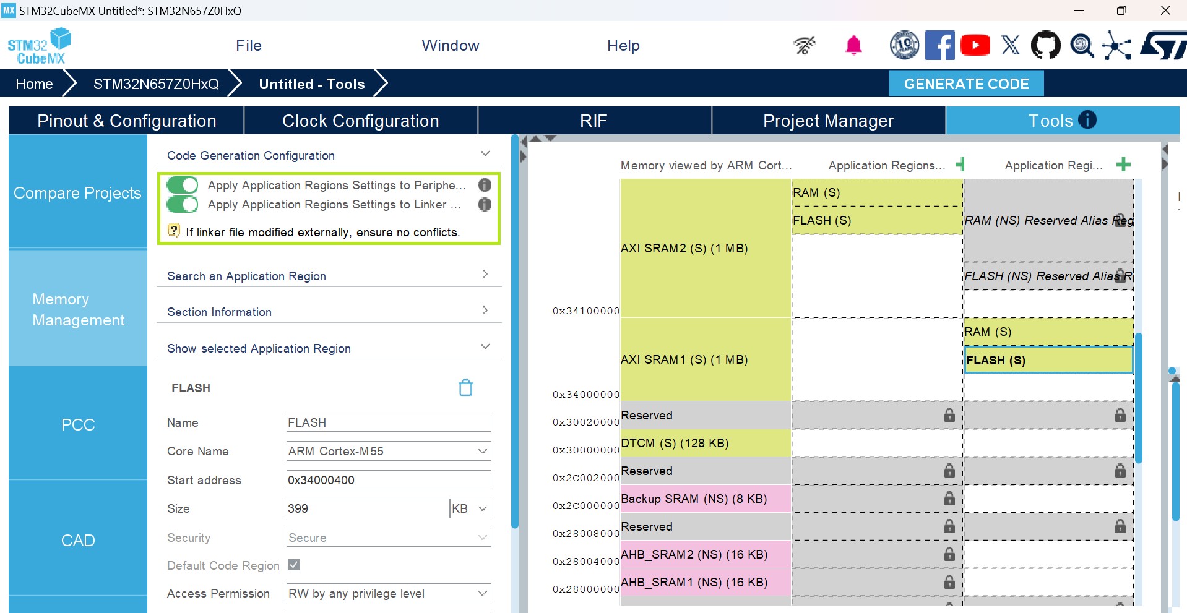Click the question mark hint icon
Screen dimensions: 1187x613
pos(174,231)
